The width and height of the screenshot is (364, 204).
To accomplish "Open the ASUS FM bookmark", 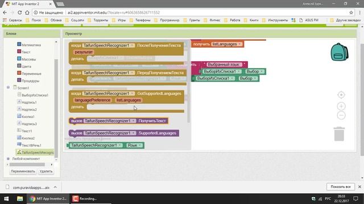I will (309, 20).
